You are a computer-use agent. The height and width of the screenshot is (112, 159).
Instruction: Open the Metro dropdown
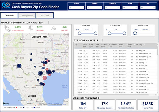94,8
